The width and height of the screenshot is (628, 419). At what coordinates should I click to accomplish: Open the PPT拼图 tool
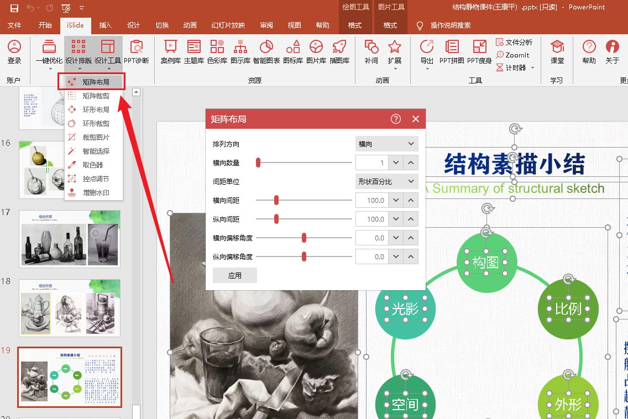[452, 51]
